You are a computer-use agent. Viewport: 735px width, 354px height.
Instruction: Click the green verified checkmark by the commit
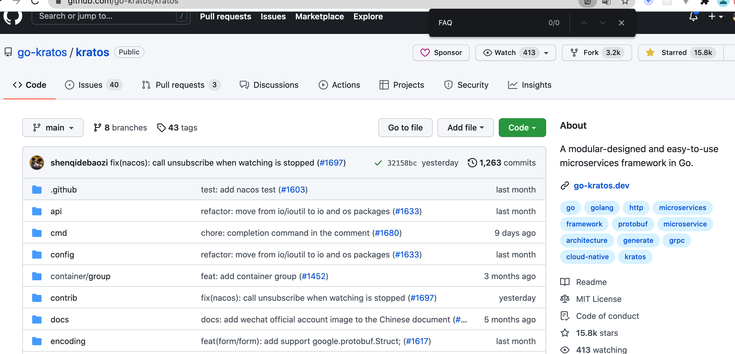(379, 163)
